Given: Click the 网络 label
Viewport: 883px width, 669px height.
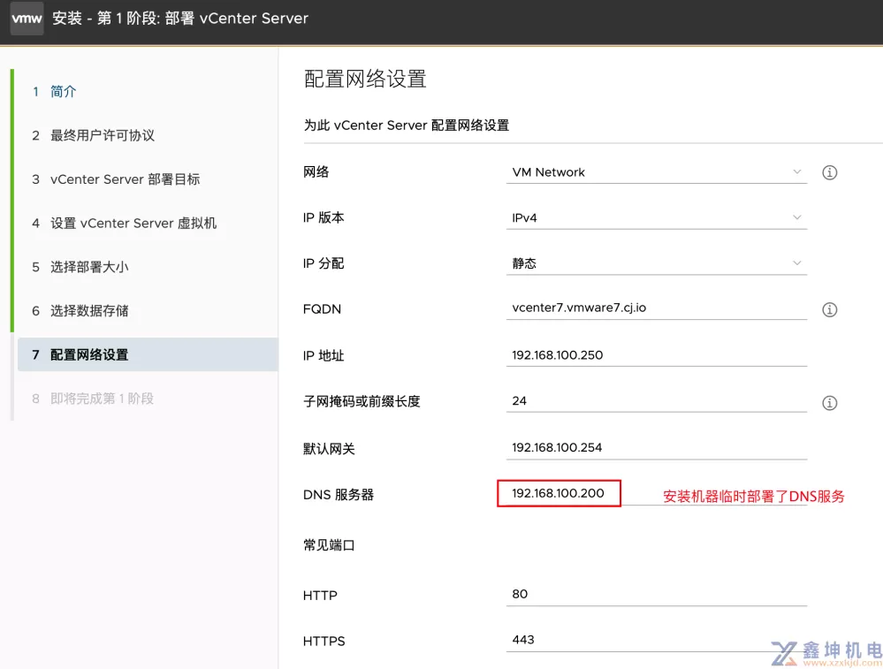Looking at the screenshot, I should point(316,171).
